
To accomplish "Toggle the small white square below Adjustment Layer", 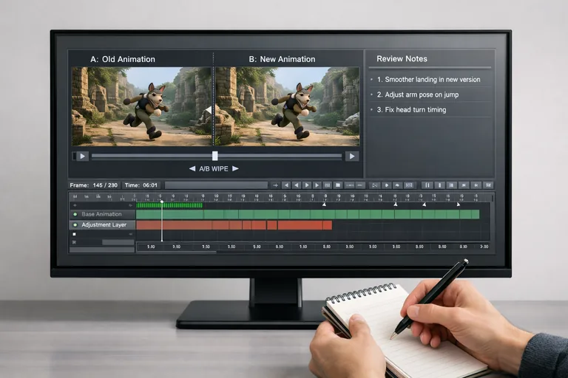I will point(74,235).
